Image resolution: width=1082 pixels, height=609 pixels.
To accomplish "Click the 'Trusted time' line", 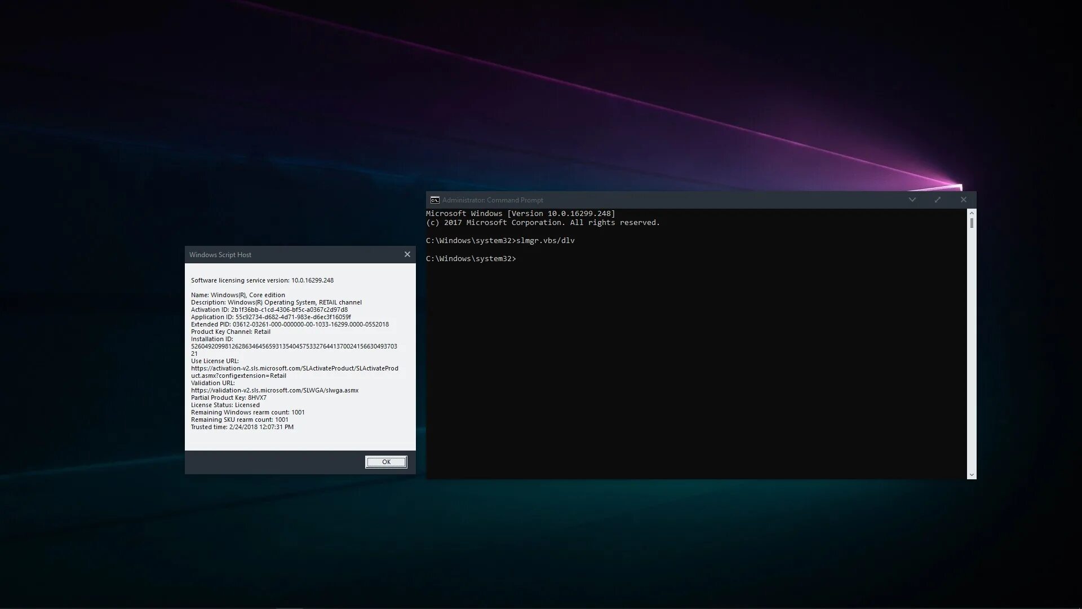I will coord(242,427).
